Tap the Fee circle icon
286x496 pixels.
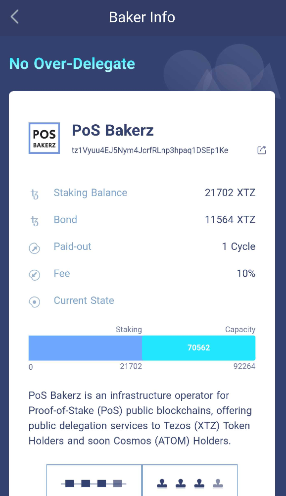point(35,275)
